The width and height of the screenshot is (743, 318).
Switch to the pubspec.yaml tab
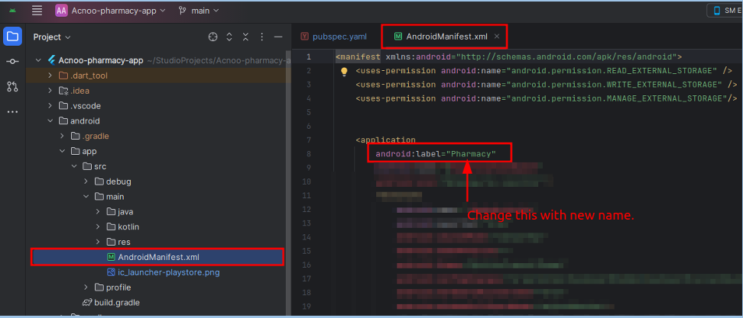[x=333, y=37]
